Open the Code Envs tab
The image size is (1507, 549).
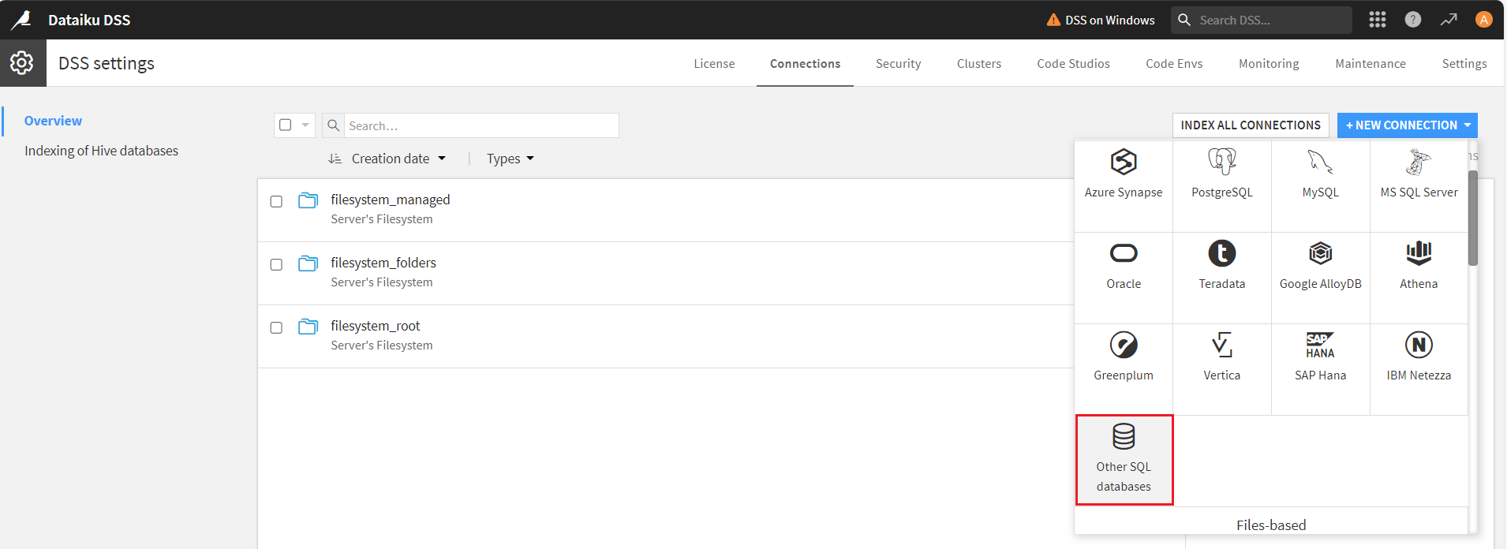pos(1173,64)
